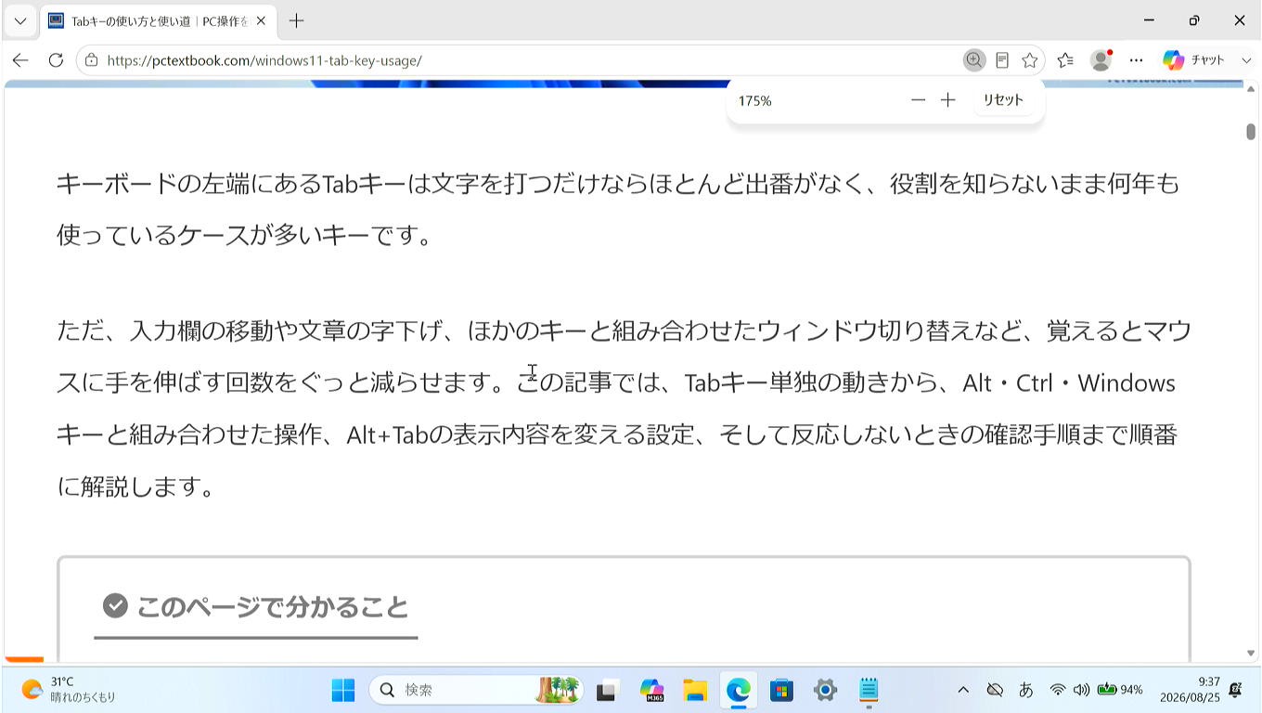The width and height of the screenshot is (1262, 713).
Task: Launch Microsoft 365 Copilot from taskbar
Action: (652, 690)
